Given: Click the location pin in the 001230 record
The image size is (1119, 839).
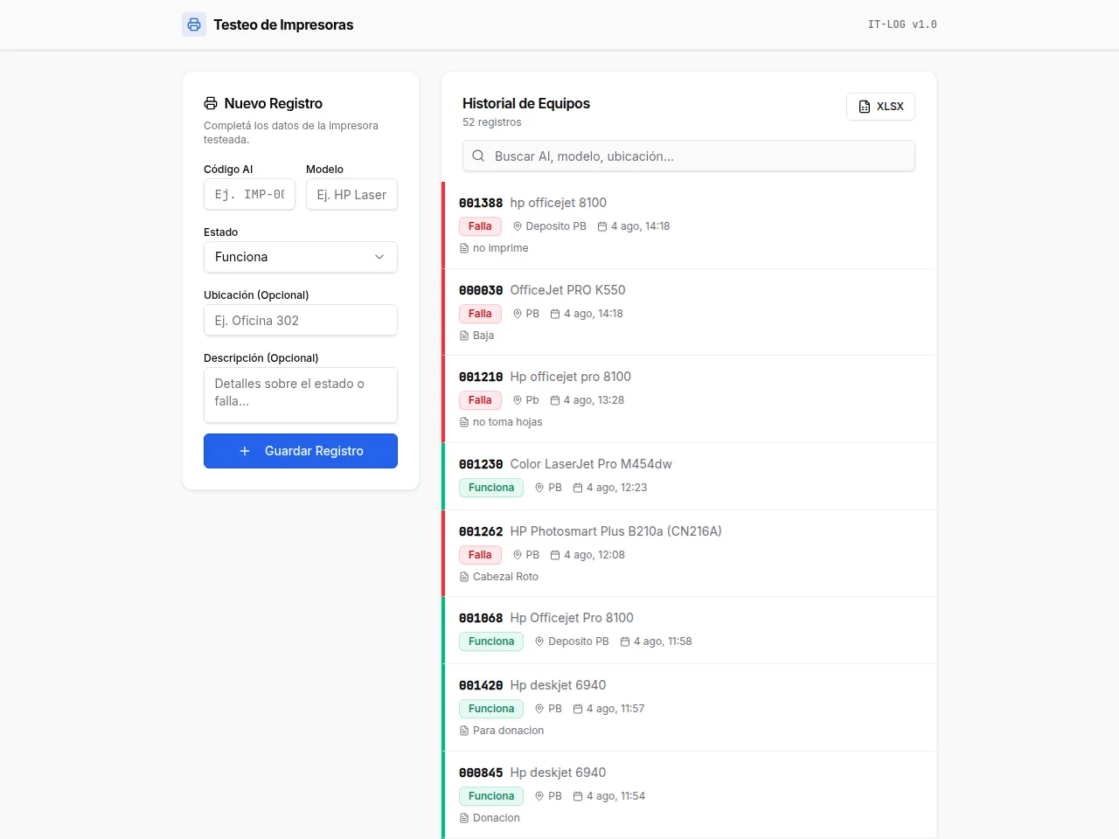Looking at the screenshot, I should point(539,488).
